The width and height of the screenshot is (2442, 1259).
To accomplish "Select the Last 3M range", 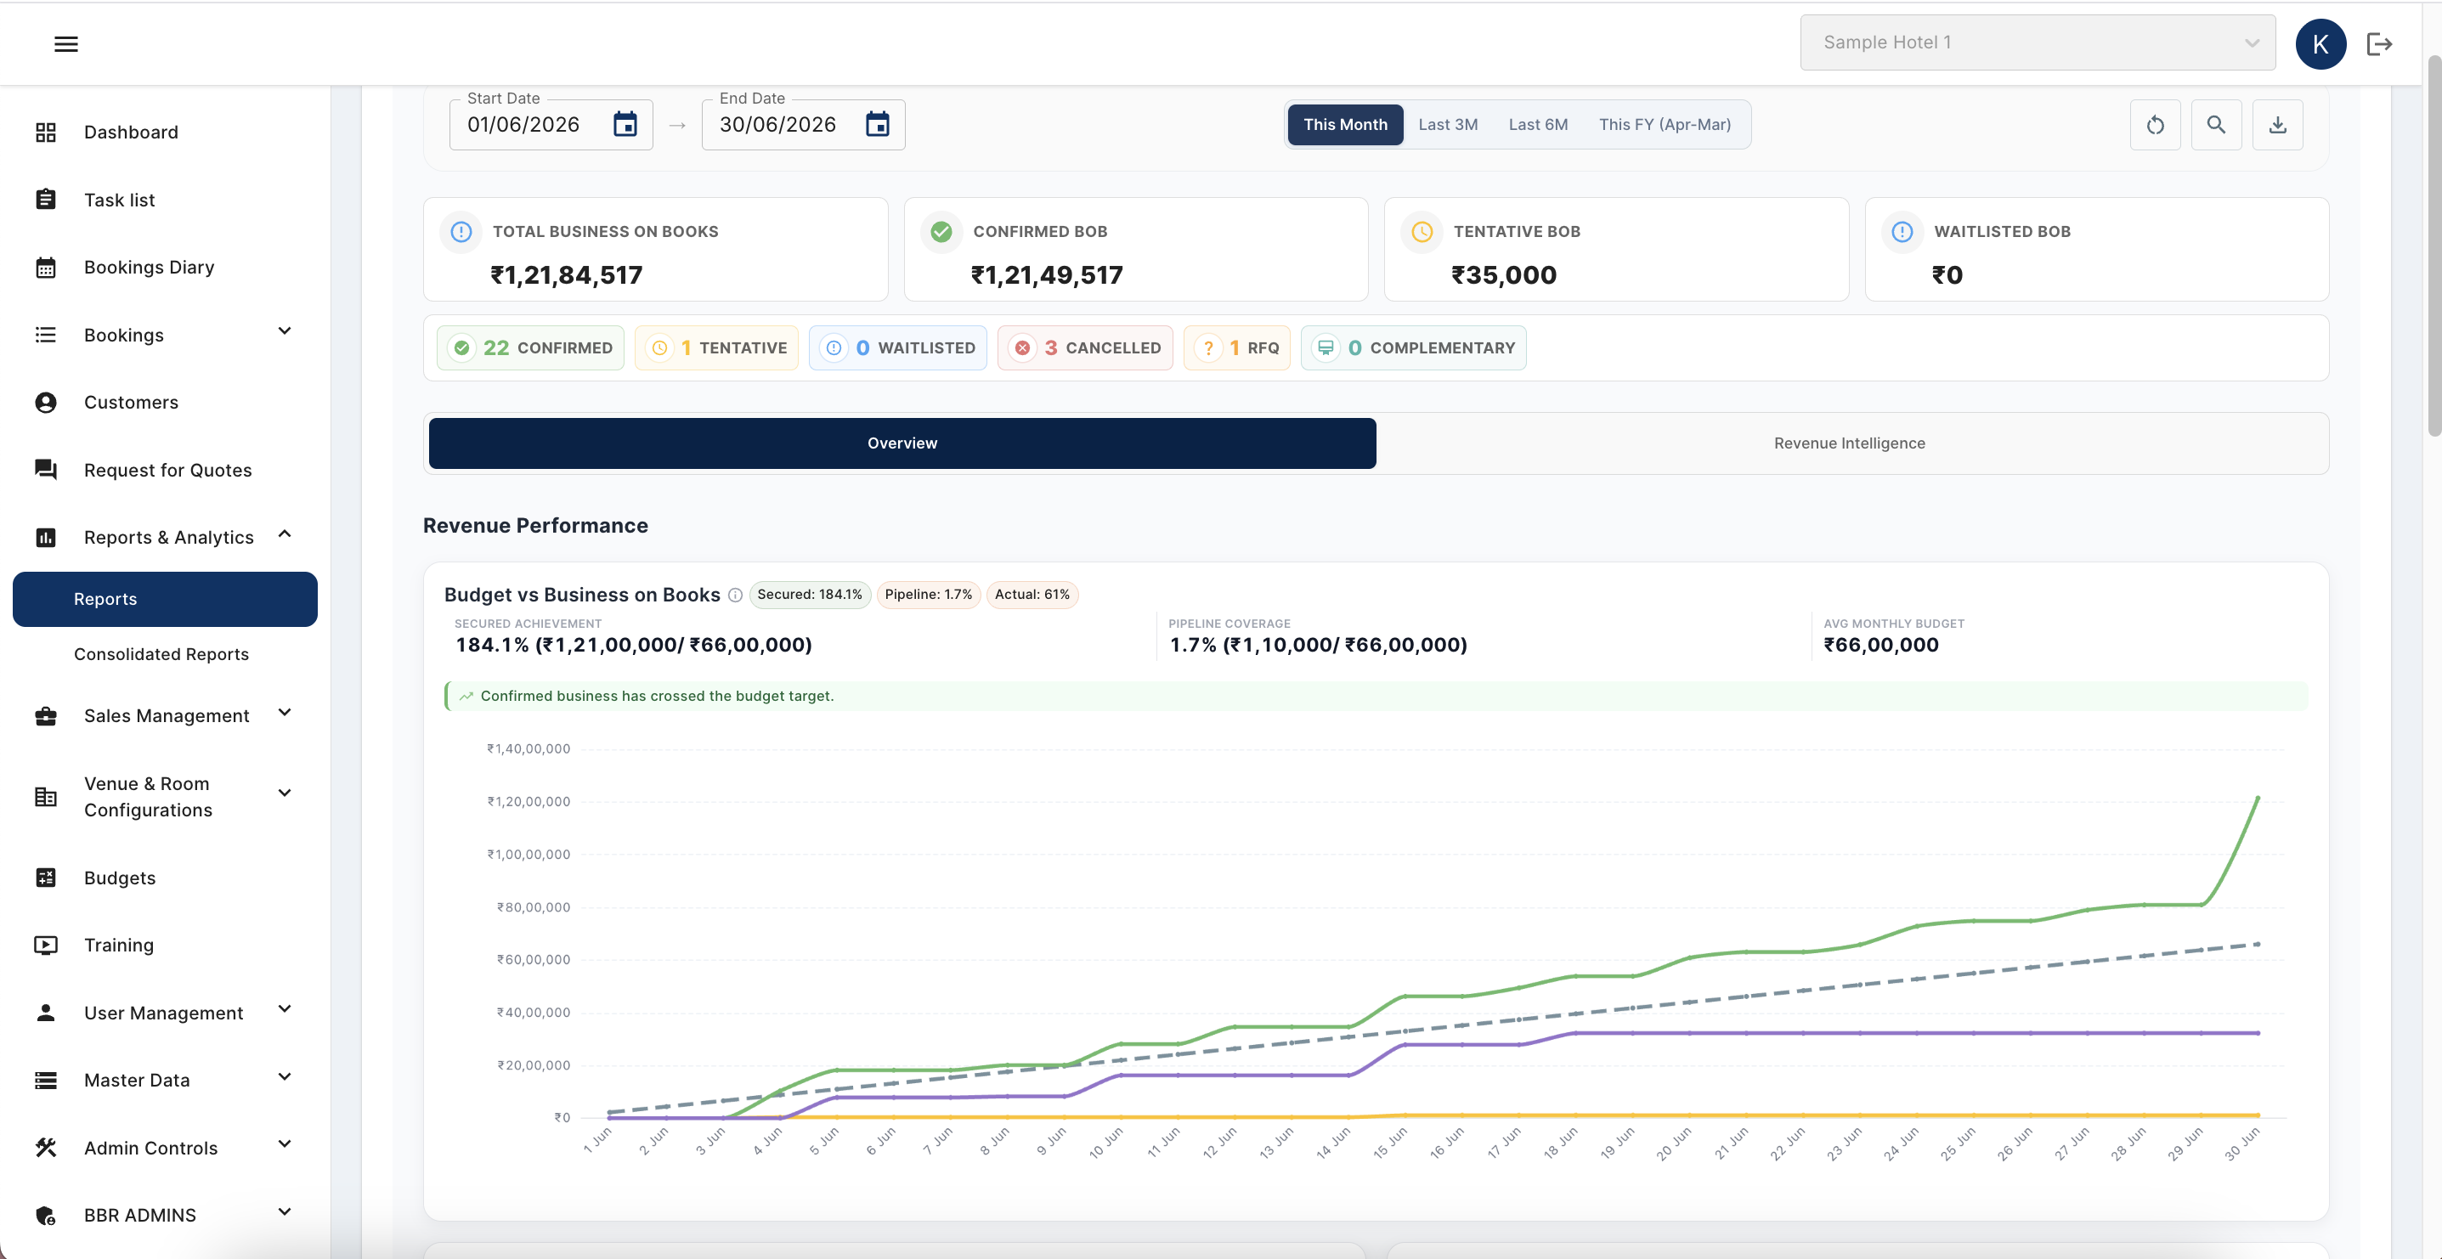I will point(1448,124).
